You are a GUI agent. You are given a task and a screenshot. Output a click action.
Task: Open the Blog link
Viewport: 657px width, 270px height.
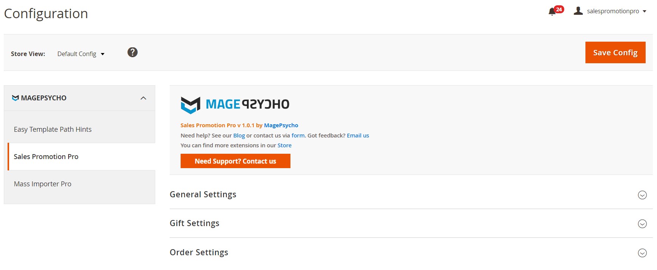coord(239,136)
